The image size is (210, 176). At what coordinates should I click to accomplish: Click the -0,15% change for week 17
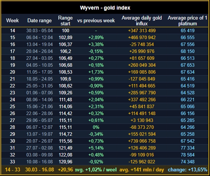(x=96, y=51)
